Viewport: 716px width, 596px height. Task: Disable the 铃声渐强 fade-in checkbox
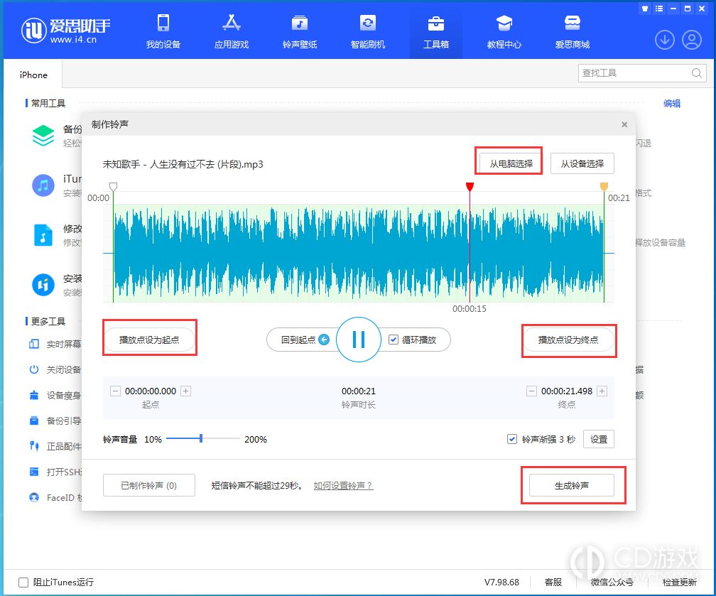[x=512, y=439]
